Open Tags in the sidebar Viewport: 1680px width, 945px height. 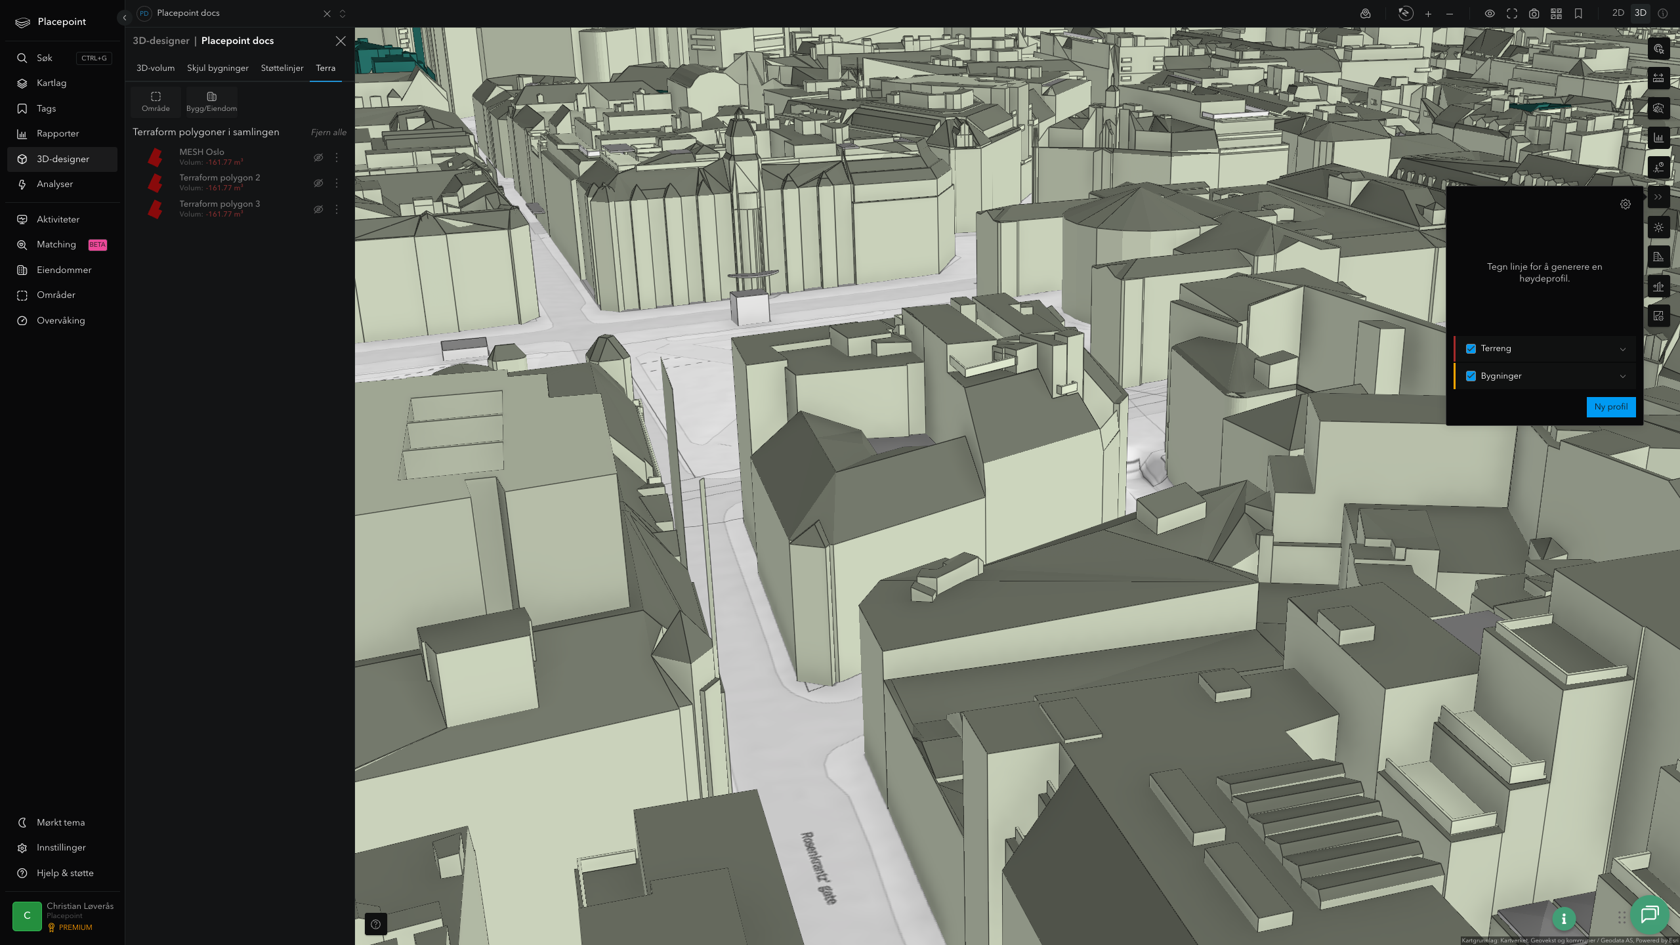[62, 108]
